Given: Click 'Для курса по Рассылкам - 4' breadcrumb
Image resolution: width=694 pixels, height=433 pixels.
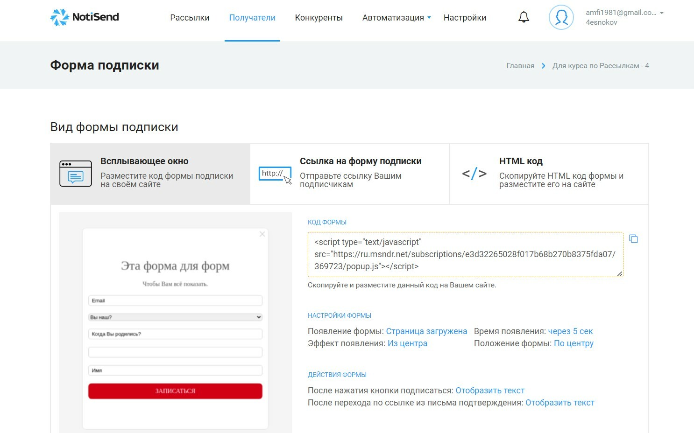Looking at the screenshot, I should click(x=601, y=66).
